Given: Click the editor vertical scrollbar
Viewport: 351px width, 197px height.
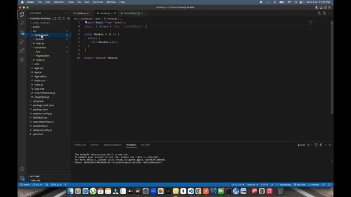Looking at the screenshot, I should tap(332, 67).
